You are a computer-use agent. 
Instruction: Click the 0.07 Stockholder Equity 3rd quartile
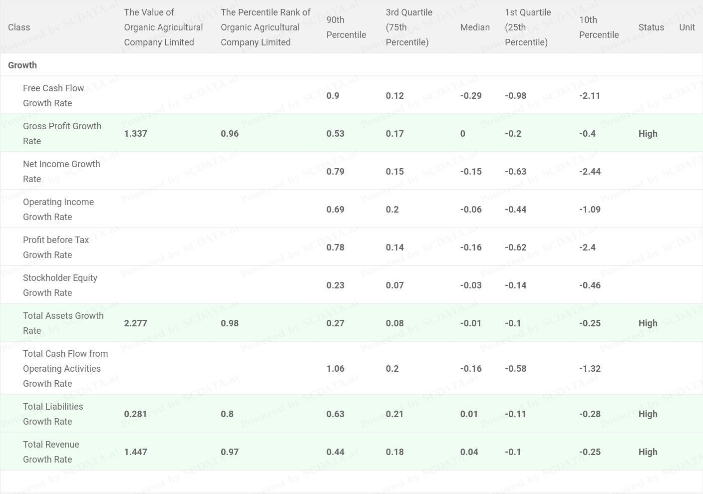[394, 285]
